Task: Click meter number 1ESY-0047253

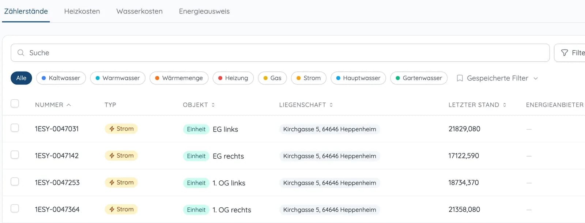Action: click(57, 183)
